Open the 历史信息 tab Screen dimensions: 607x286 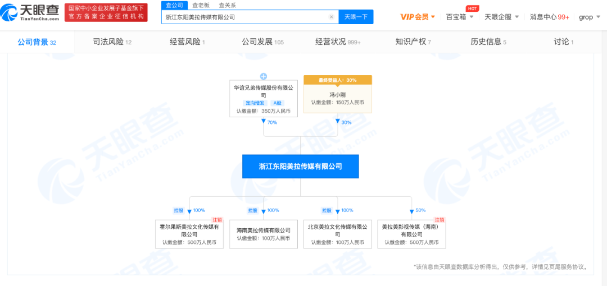tap(488, 42)
